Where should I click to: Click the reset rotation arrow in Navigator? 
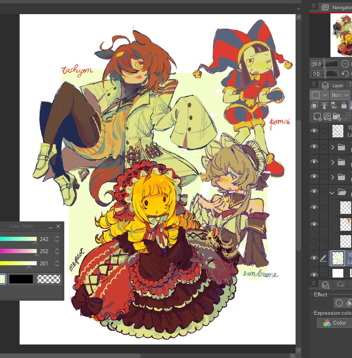[345, 74]
